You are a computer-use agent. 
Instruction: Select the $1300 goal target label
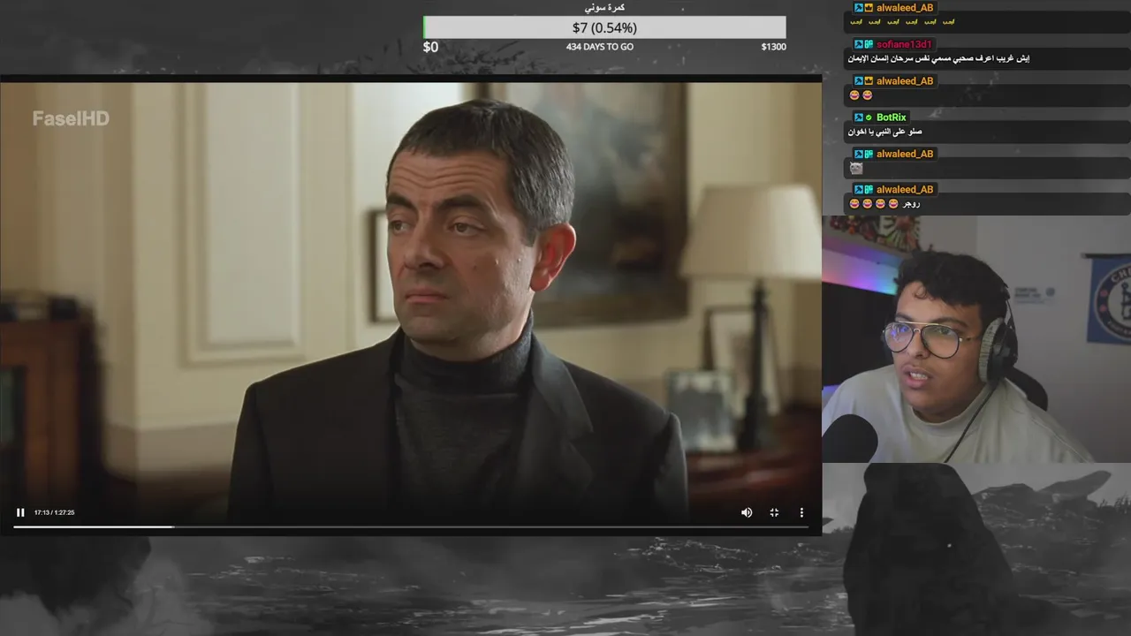773,47
